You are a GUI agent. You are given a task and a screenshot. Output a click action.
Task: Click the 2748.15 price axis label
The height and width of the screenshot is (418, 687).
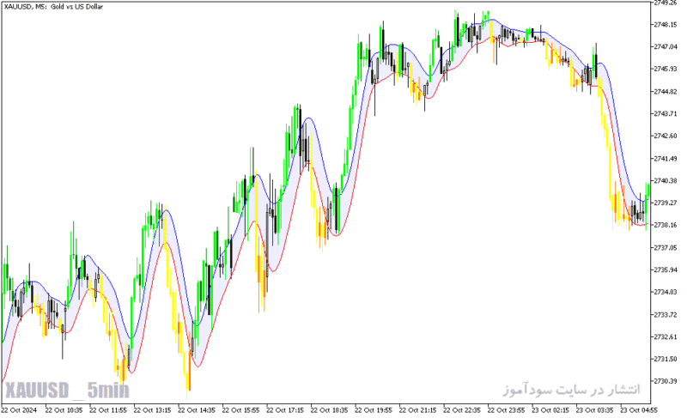(665, 25)
